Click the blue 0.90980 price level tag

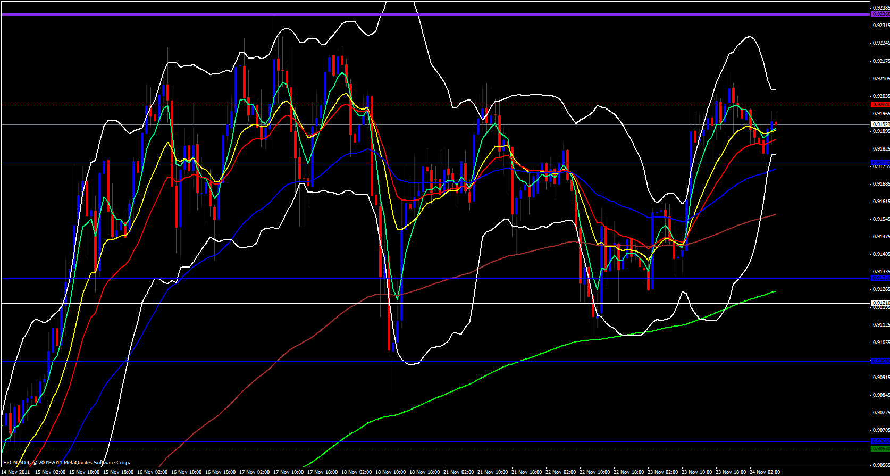[x=880, y=361]
